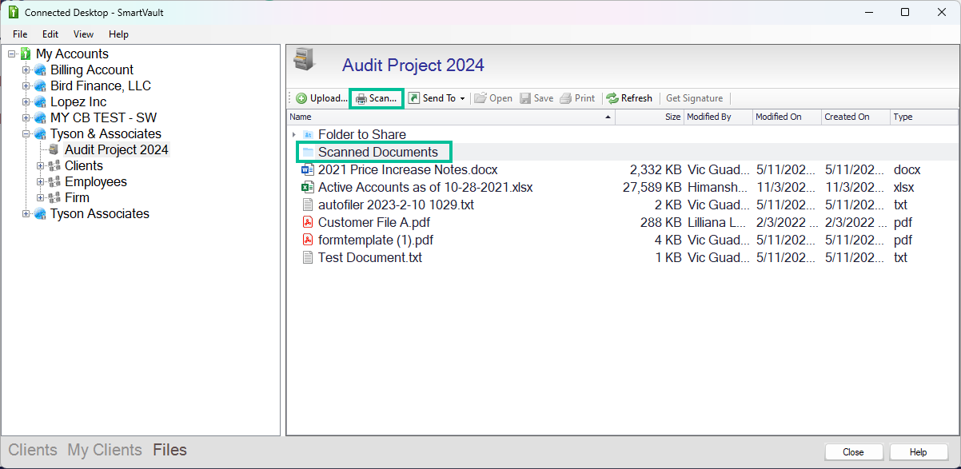Click the Excel icon of Active Accounts file
Screen dimensions: 961x469
[308, 187]
